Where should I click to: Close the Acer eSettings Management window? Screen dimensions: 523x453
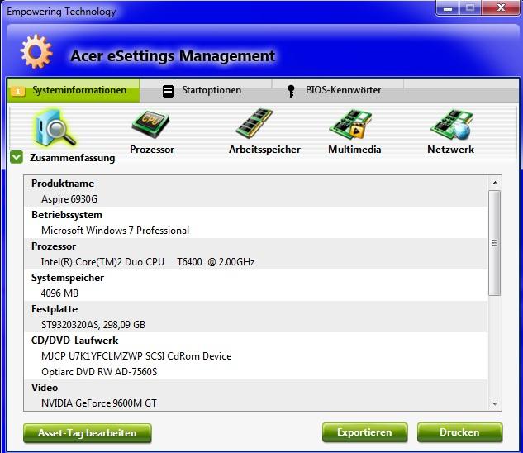[x=501, y=8]
